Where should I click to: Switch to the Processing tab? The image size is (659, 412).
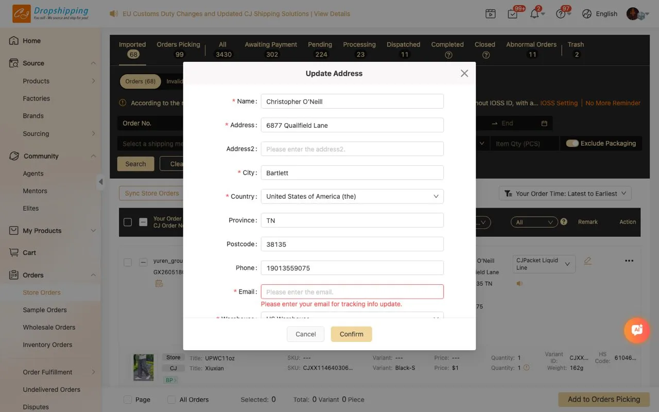pos(359,49)
